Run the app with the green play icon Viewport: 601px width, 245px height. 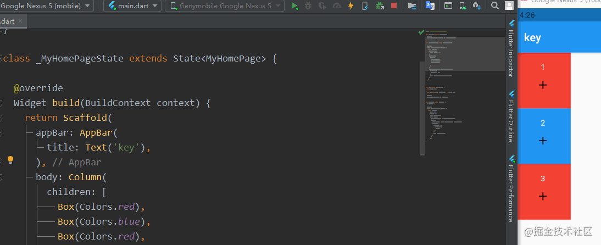294,5
